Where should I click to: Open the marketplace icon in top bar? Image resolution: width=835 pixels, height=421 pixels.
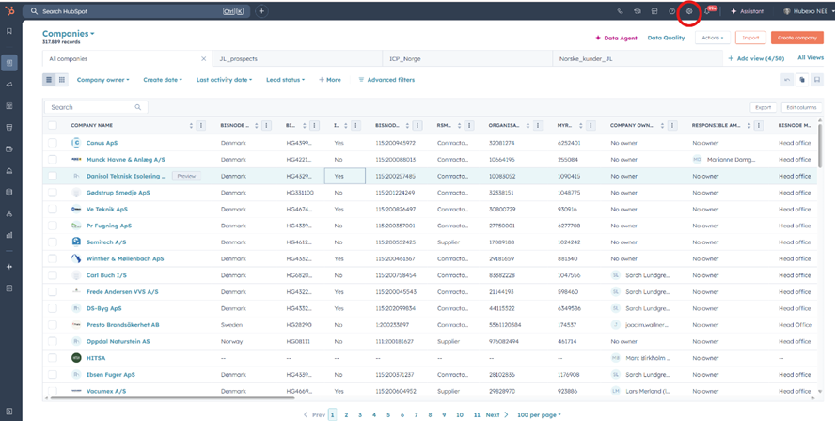click(654, 11)
